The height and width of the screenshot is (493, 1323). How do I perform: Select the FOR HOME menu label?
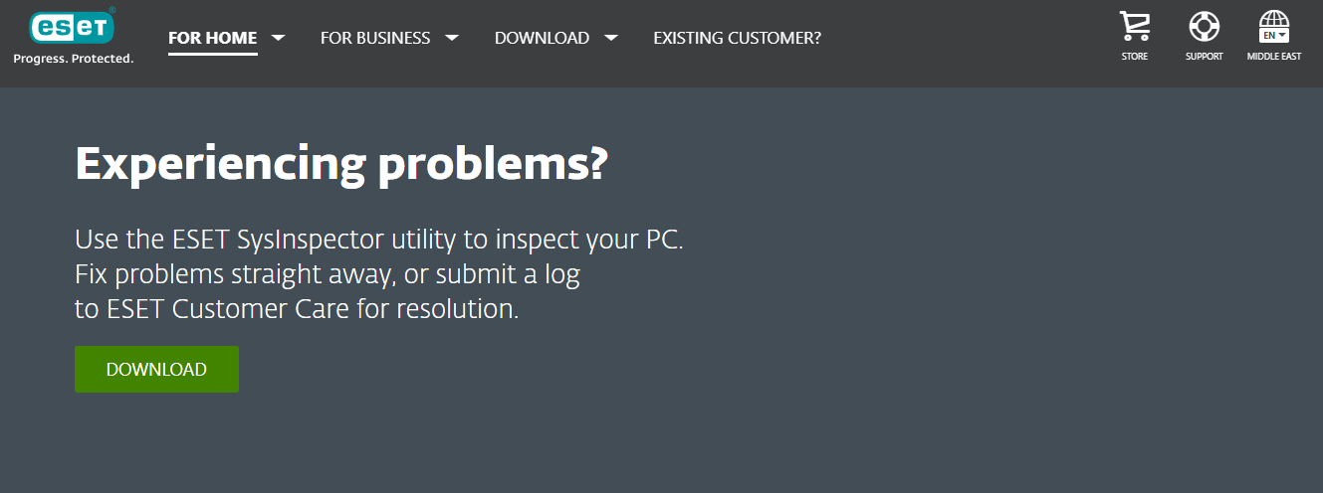pyautogui.click(x=213, y=38)
